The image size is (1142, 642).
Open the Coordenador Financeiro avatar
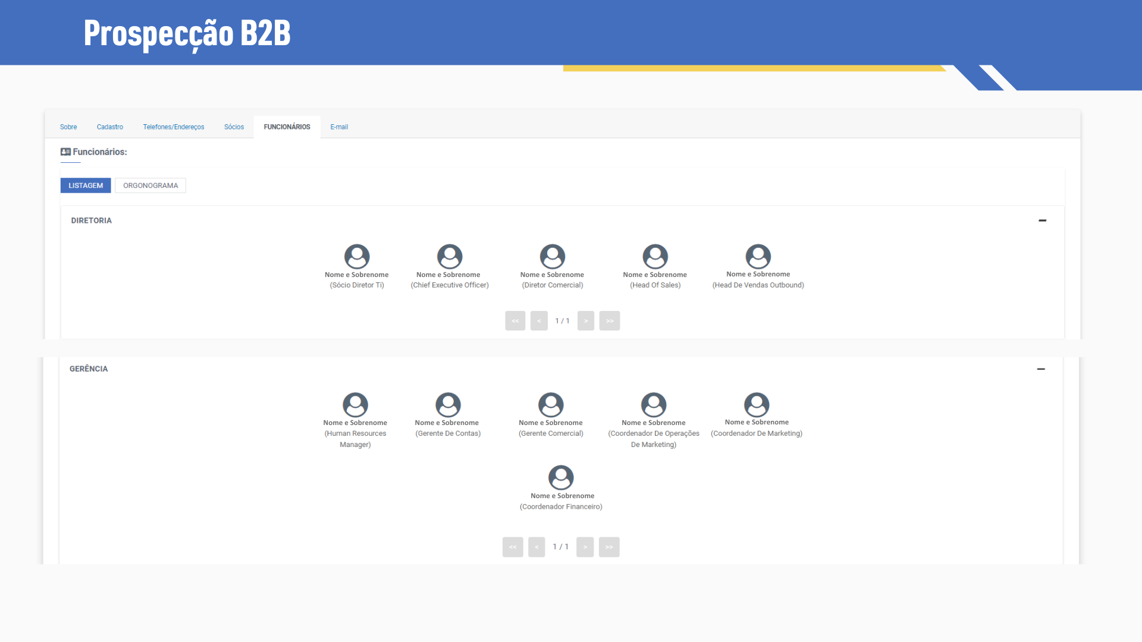click(561, 477)
